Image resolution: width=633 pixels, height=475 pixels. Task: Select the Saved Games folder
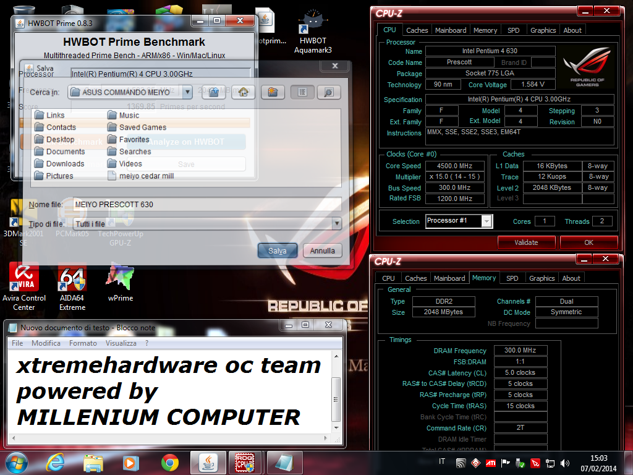(137, 127)
